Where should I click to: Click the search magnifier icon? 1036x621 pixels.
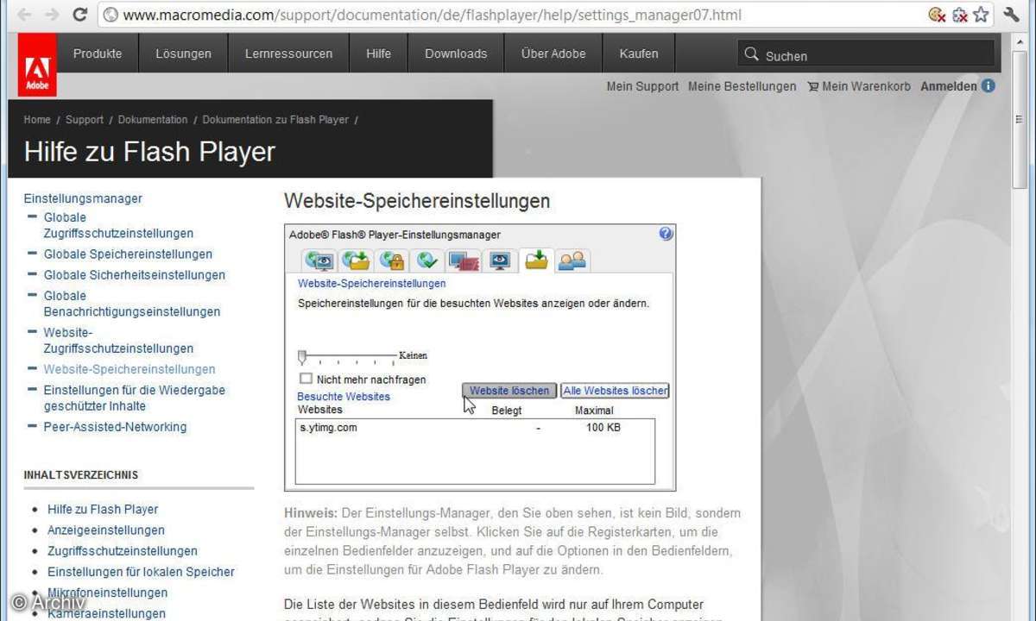tap(751, 54)
